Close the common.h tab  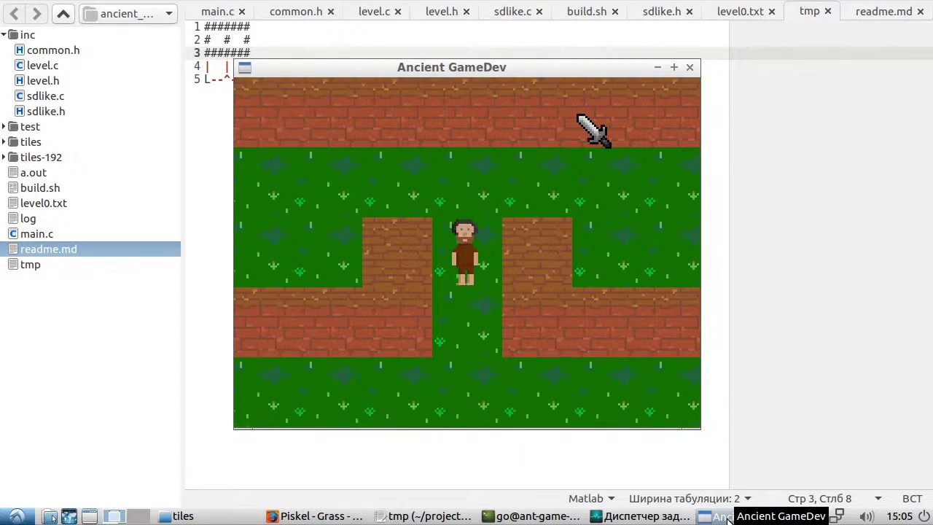point(330,12)
